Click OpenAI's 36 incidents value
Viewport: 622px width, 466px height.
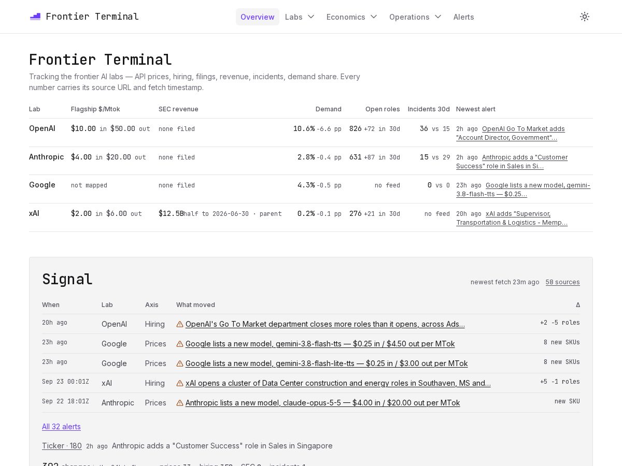(x=424, y=128)
